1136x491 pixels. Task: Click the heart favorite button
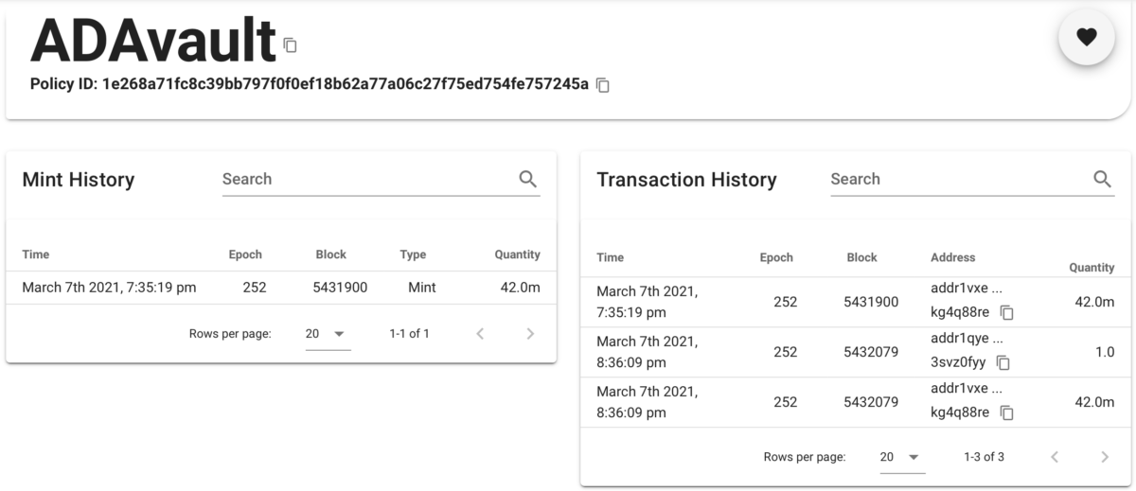point(1086,37)
